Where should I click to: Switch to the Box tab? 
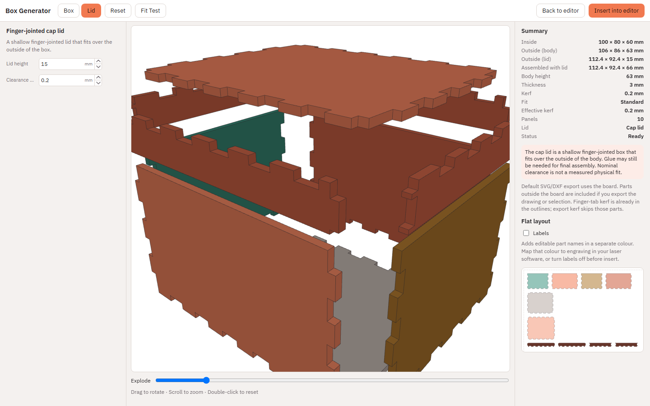pyautogui.click(x=69, y=10)
